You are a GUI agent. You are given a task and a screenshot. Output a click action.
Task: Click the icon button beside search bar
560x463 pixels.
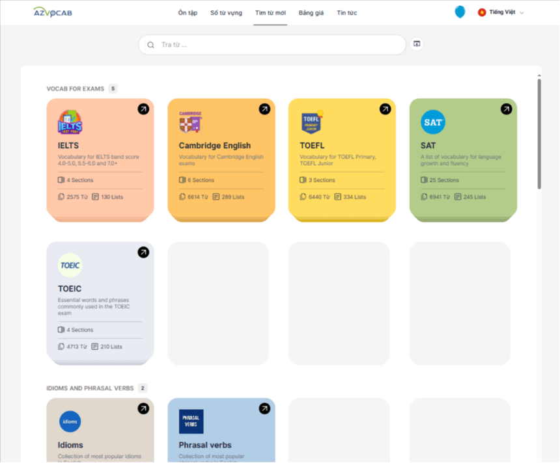[417, 44]
